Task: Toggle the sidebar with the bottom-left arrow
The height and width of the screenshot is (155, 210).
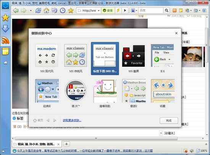Action: click(x=3, y=151)
